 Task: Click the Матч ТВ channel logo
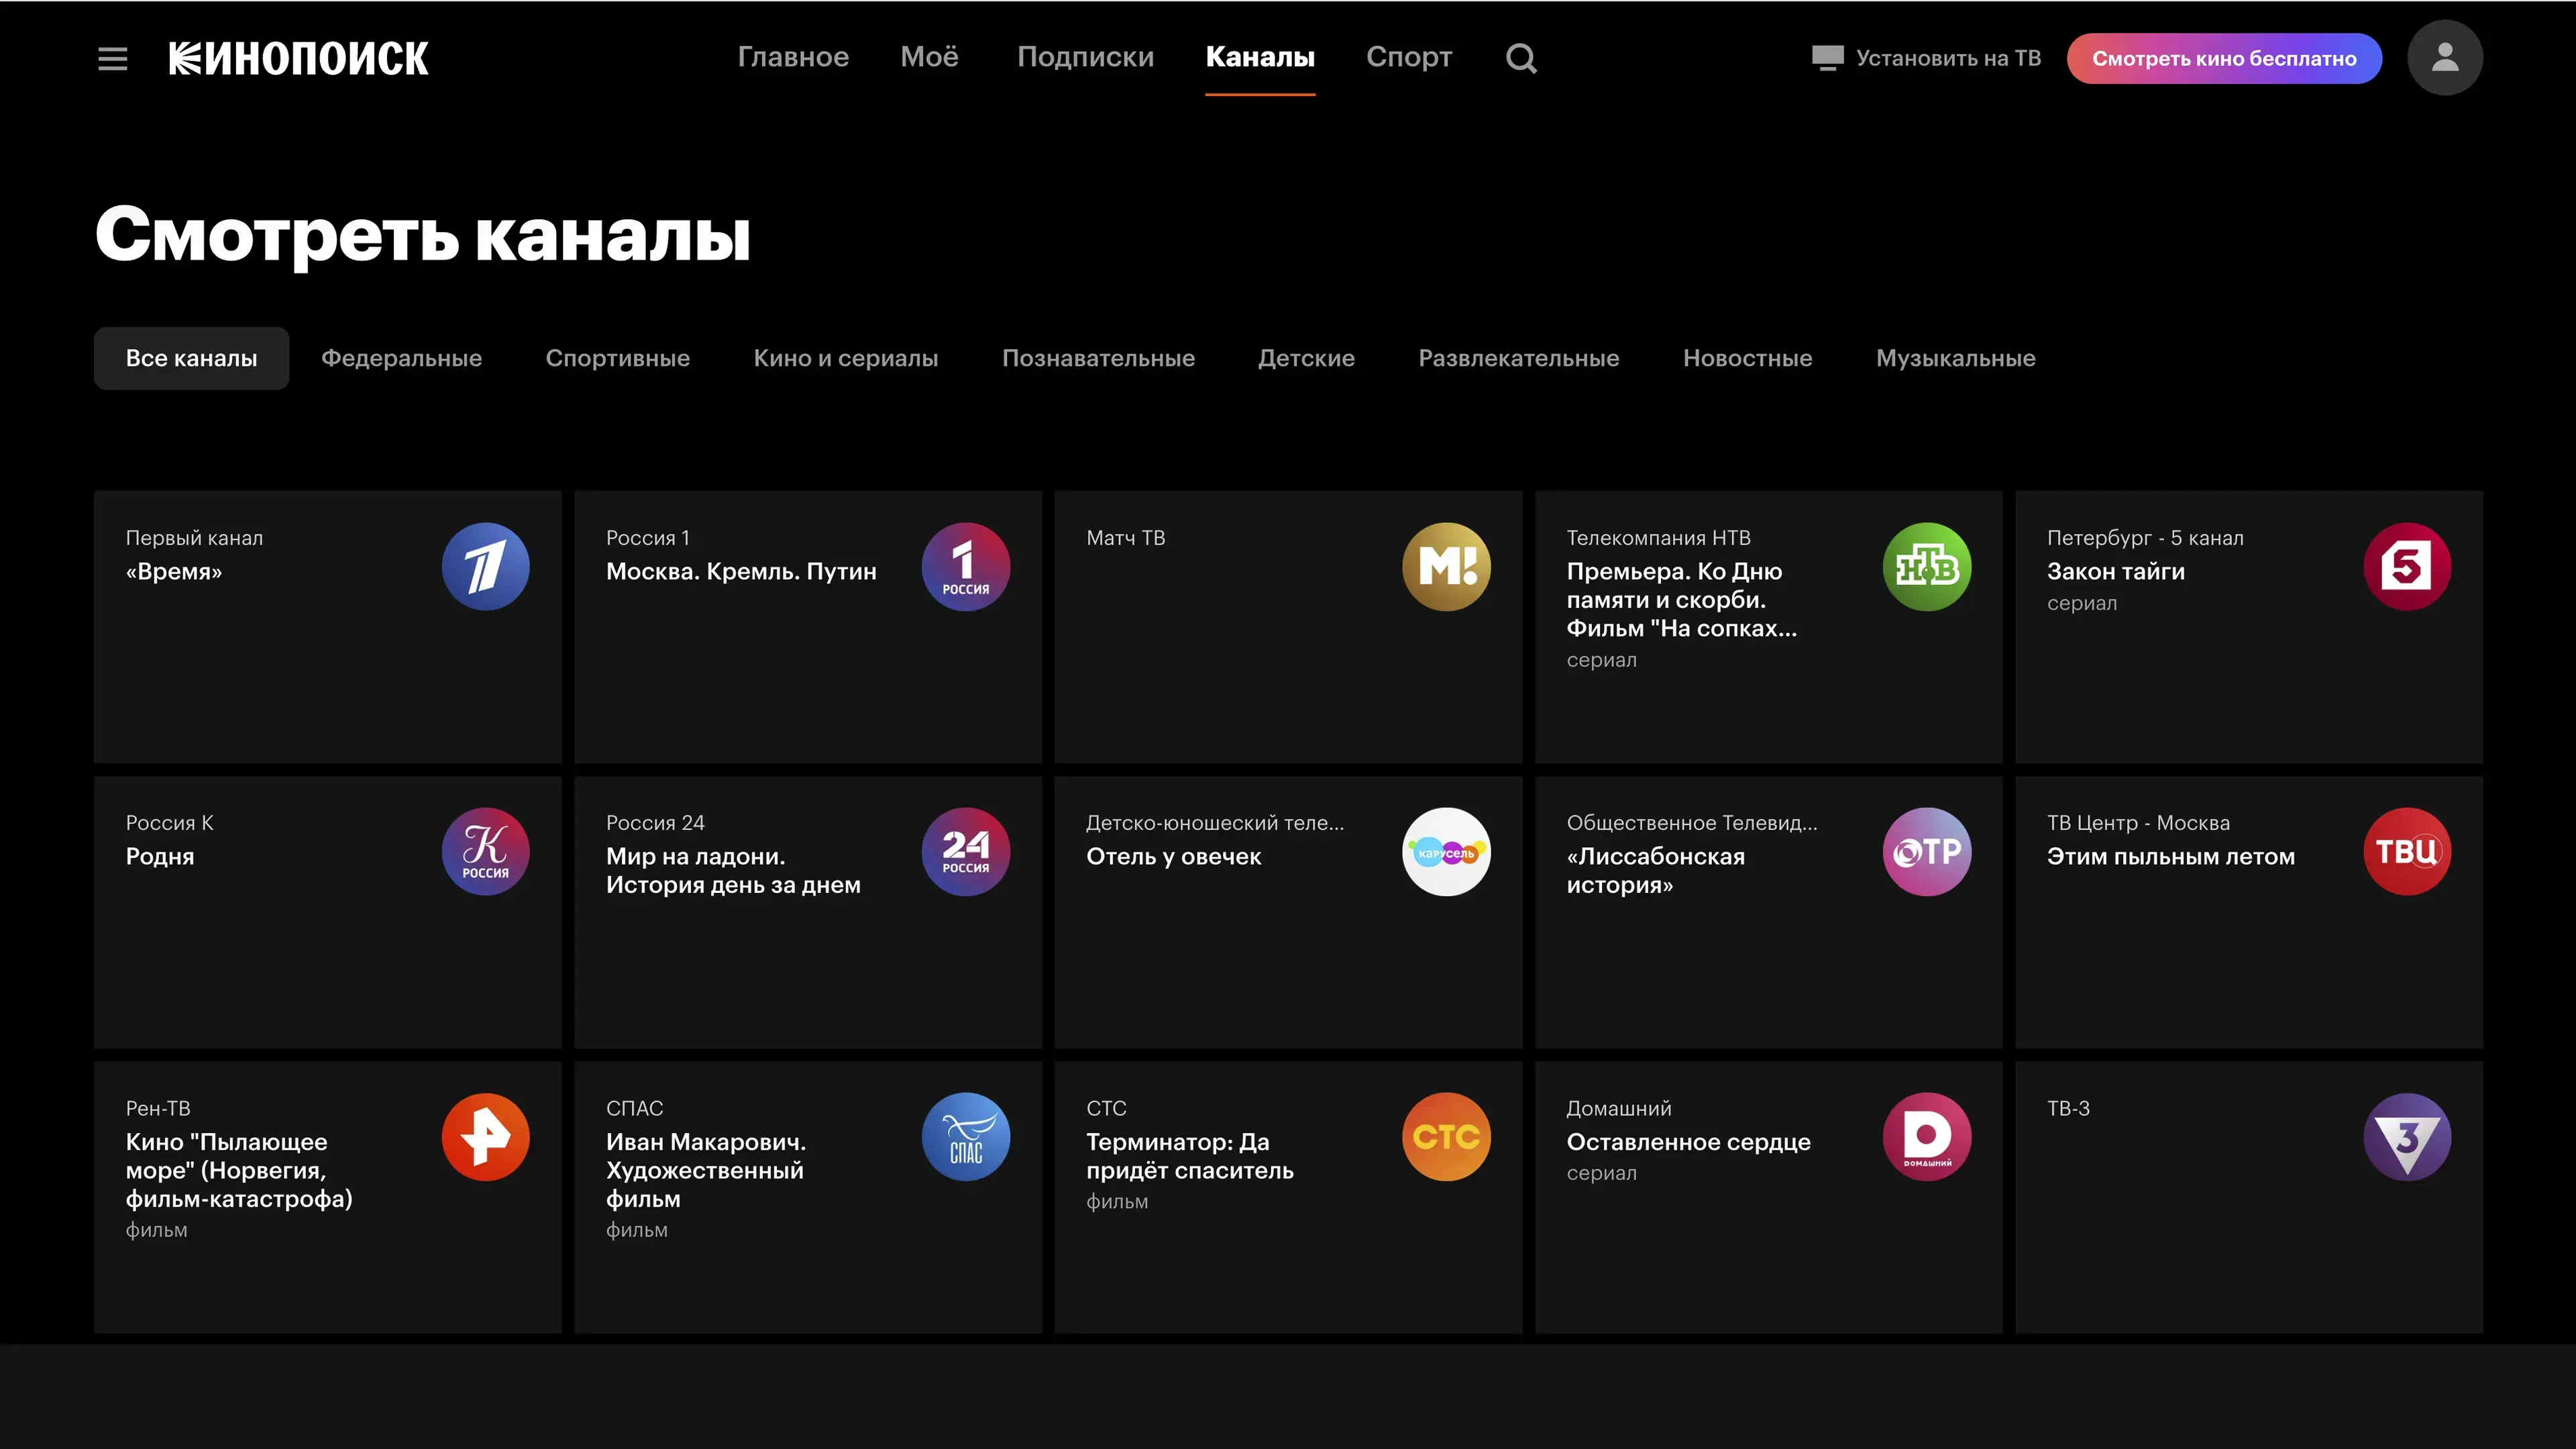pyautogui.click(x=1446, y=567)
